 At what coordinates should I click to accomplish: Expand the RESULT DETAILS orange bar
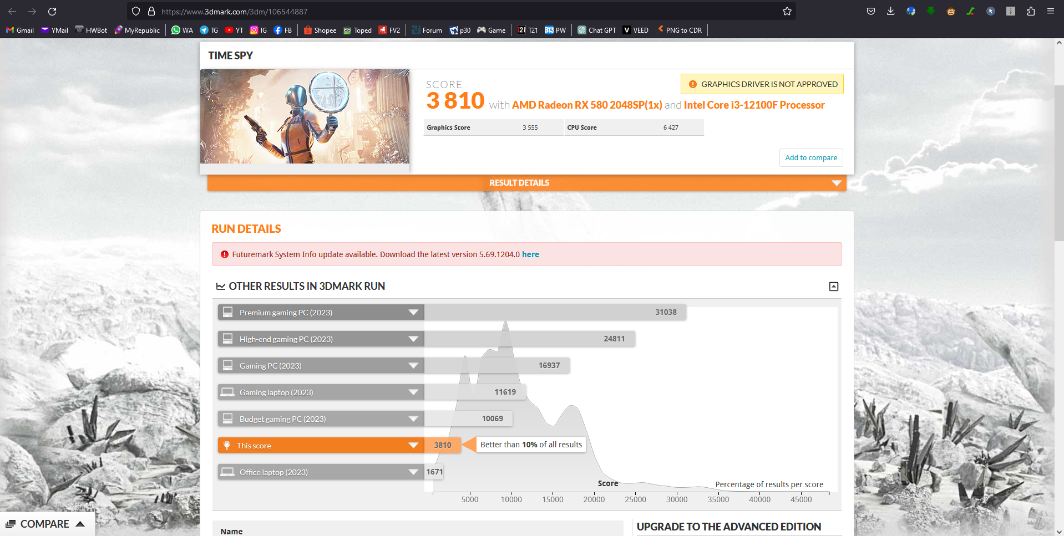pyautogui.click(x=526, y=183)
